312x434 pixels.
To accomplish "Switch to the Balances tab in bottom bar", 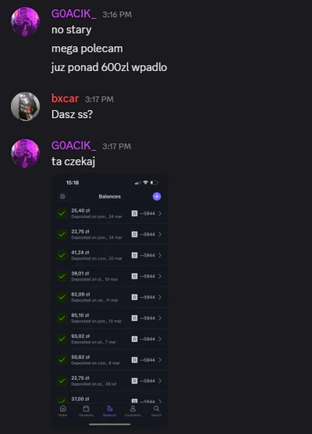I will [x=109, y=411].
